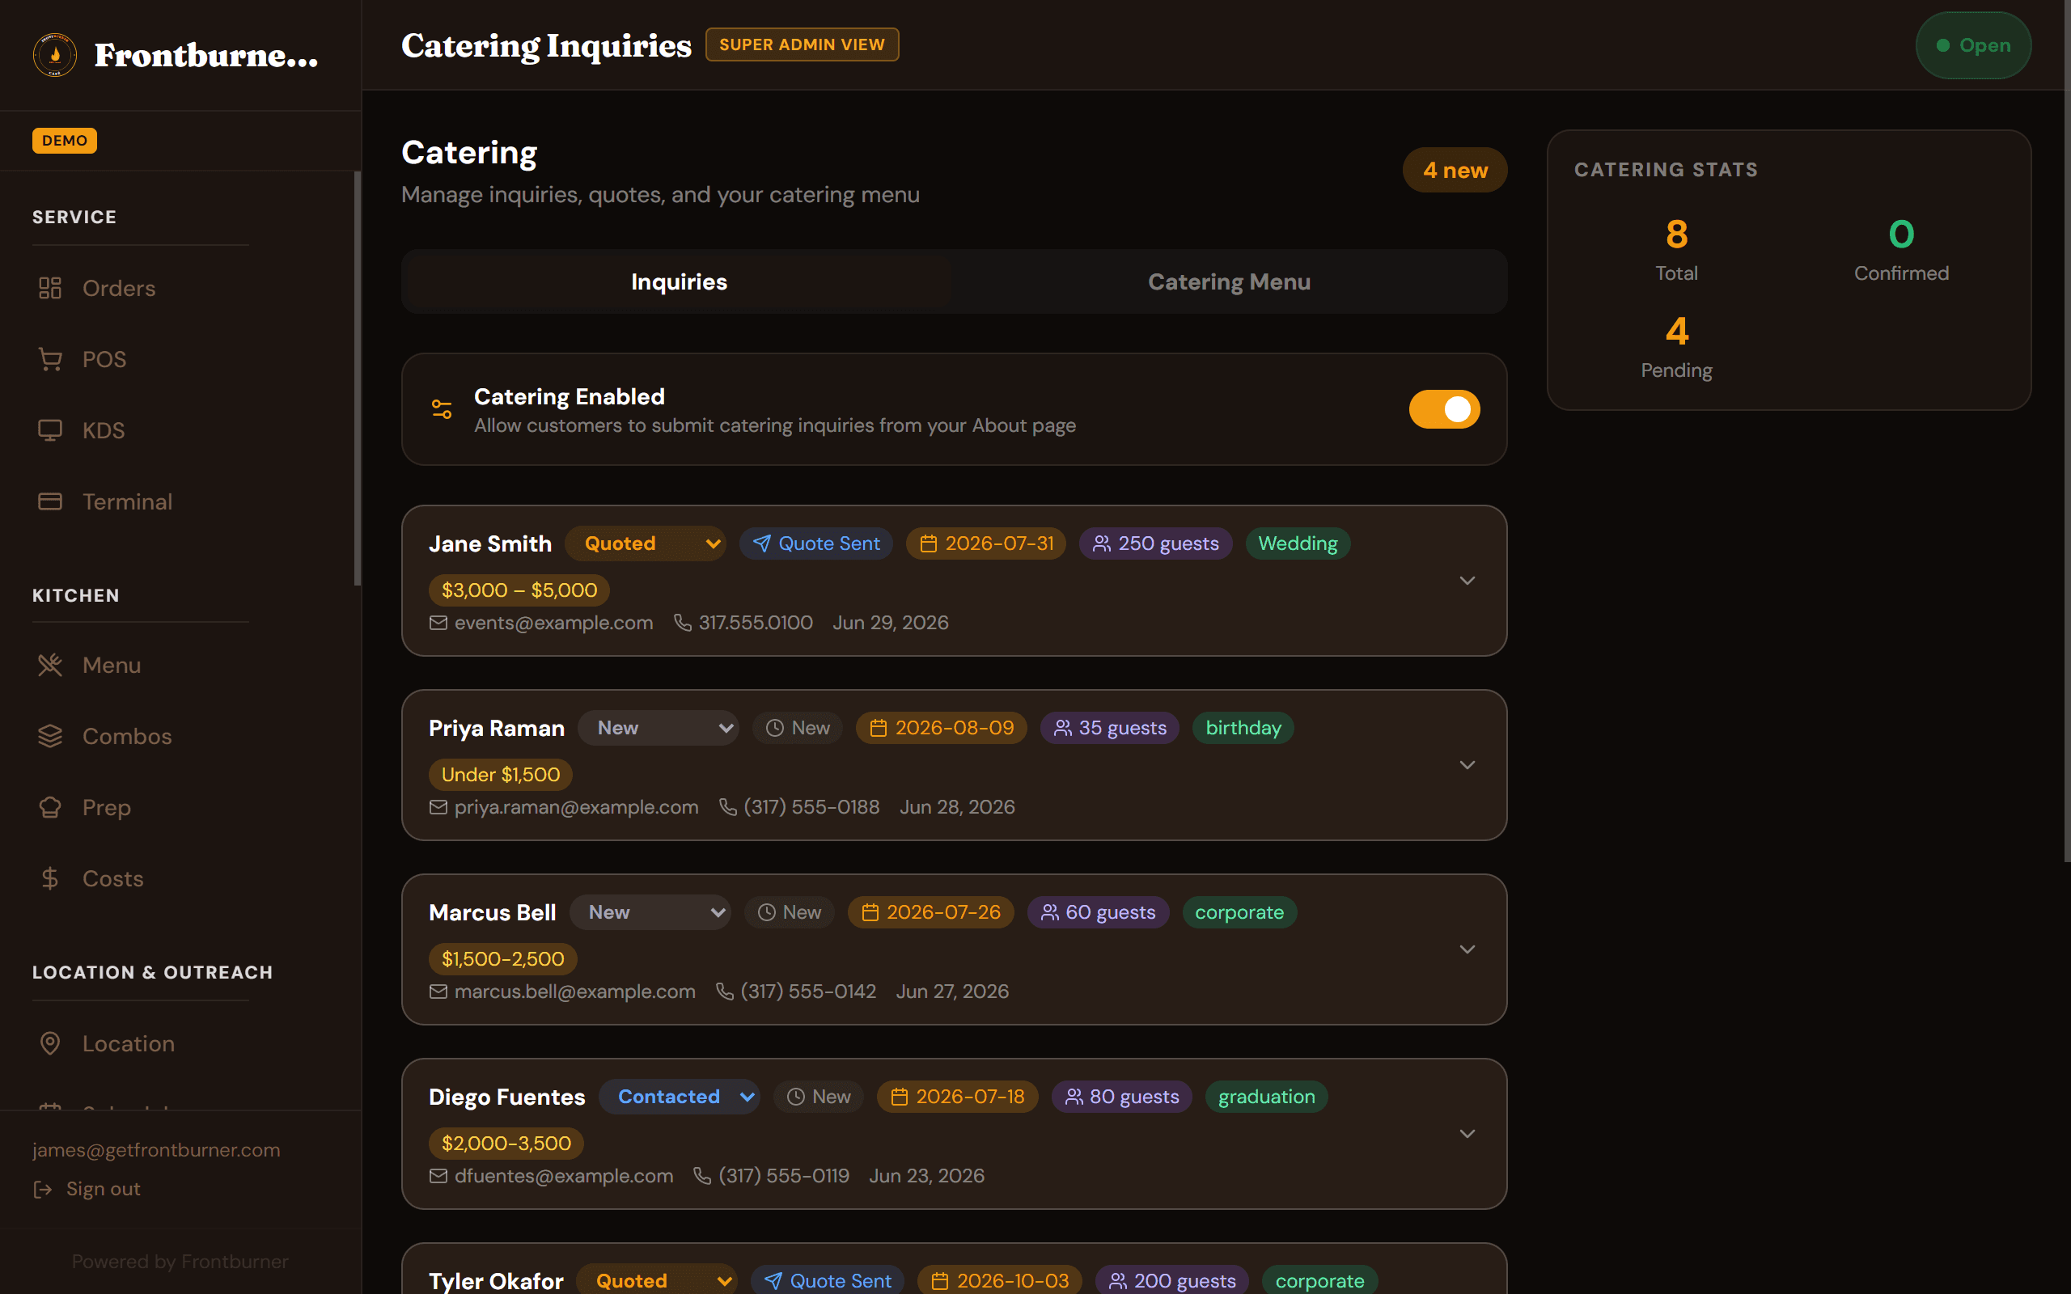Click the $3,000 – $5,000 budget badge
Viewport: 2071px width, 1294px height.
(x=519, y=590)
